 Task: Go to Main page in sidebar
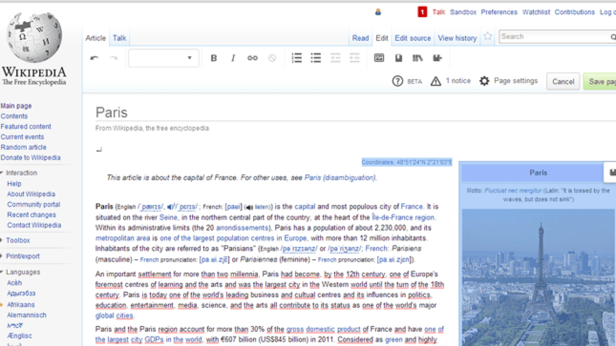click(16, 106)
